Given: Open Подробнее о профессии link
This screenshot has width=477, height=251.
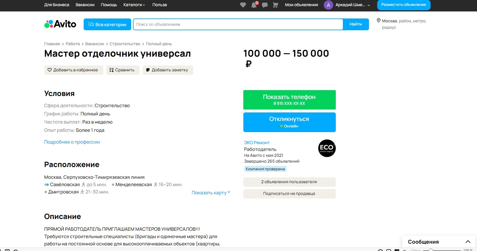Looking at the screenshot, I should click(x=72, y=142).
